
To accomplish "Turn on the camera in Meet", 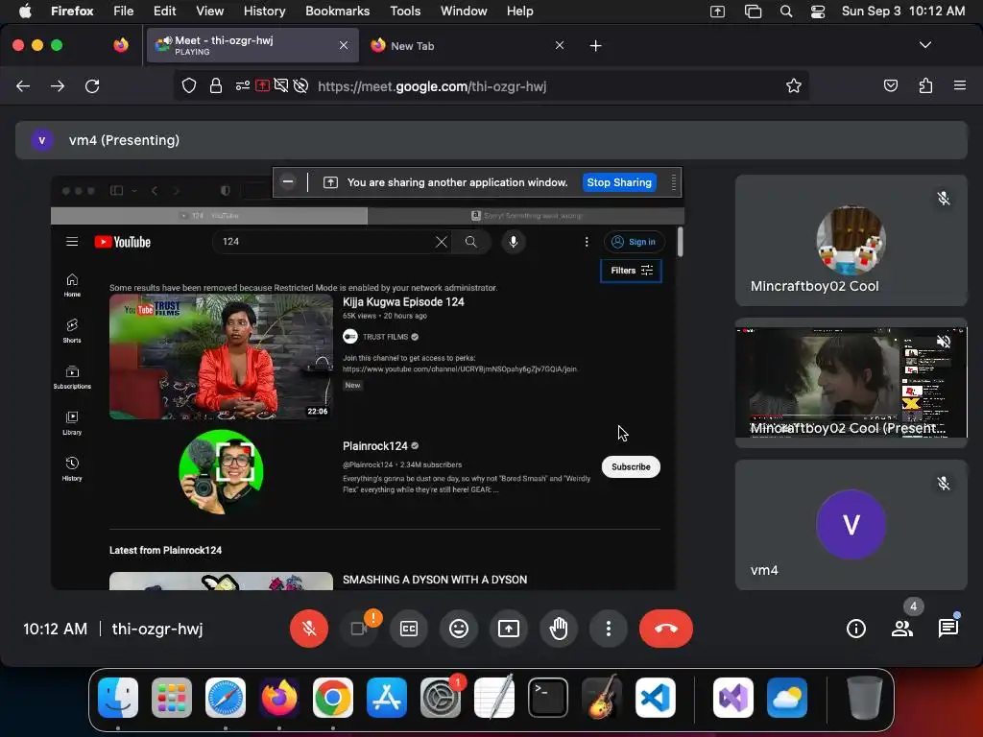I will 359,628.
